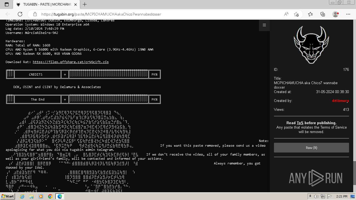Open a new browser tab
The image size is (356, 200).
coord(85,4)
